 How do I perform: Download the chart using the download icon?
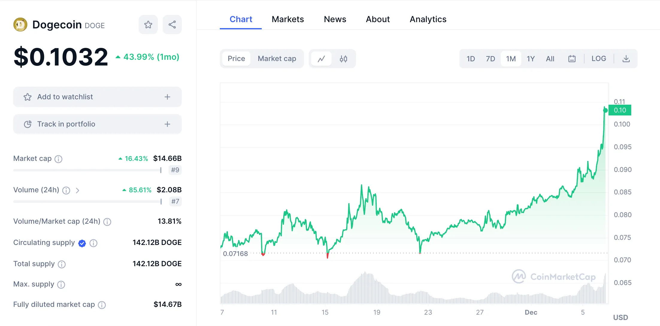(x=626, y=59)
